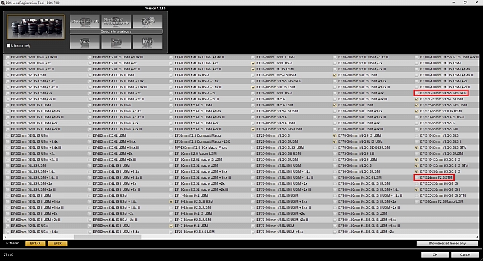Image resolution: width=483 pixels, height=261 pixels.
Task: Enable the L lenses only checkbox
Action: [x=9, y=46]
